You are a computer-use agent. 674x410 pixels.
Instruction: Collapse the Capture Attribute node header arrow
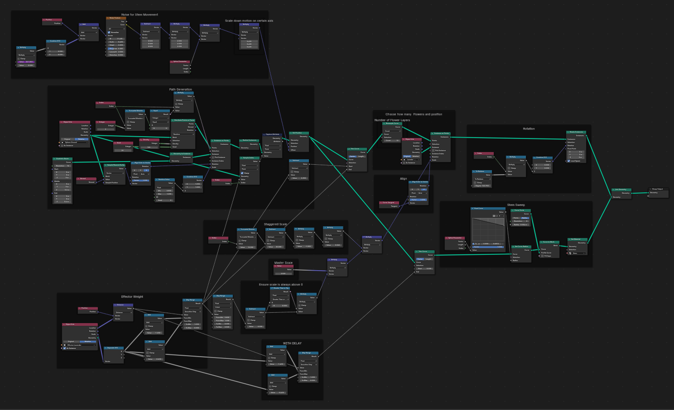pos(265,134)
